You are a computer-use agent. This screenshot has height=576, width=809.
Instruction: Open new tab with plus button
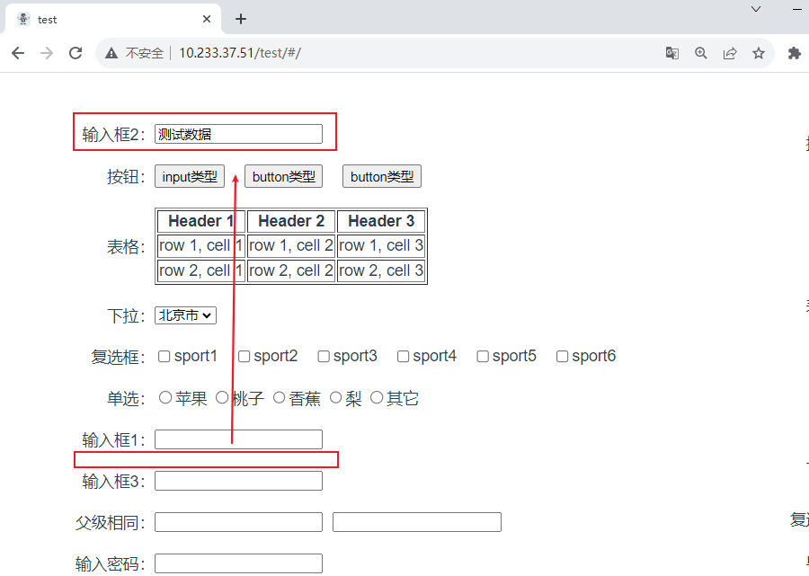(241, 19)
